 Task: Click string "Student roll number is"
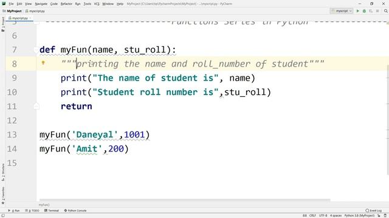(156, 92)
